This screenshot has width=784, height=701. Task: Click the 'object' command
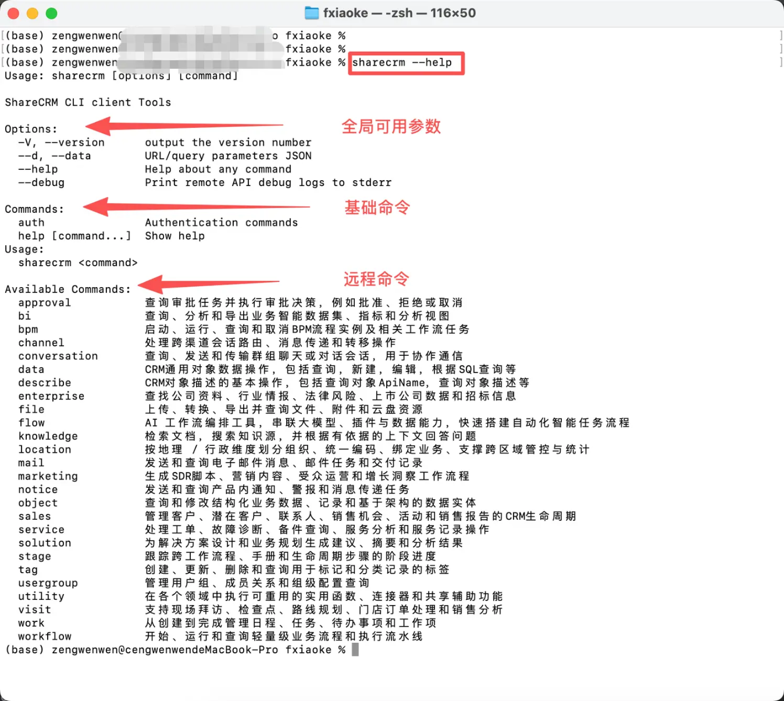pyautogui.click(x=38, y=503)
